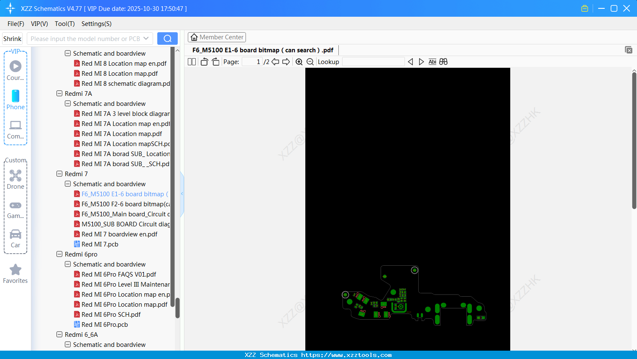Click the file tree vertical scrollbar
Screen dimensions: 637x359
pos(177,308)
